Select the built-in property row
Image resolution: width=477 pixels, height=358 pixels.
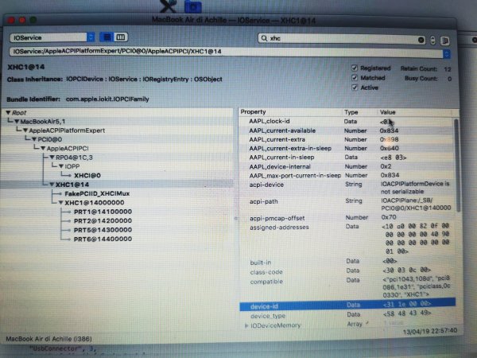click(347, 262)
